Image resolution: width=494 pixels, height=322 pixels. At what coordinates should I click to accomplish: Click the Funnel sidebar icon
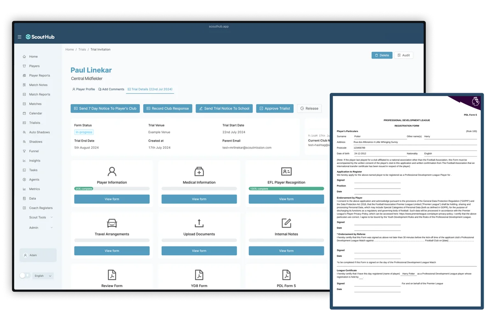(24, 151)
